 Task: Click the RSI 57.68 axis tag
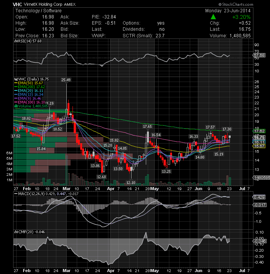click(x=259, y=55)
